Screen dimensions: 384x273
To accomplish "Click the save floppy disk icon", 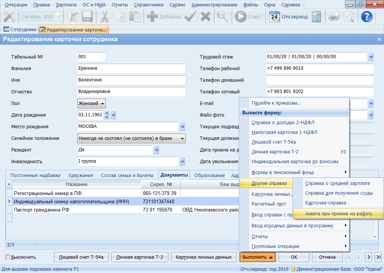I will pyautogui.click(x=87, y=16).
